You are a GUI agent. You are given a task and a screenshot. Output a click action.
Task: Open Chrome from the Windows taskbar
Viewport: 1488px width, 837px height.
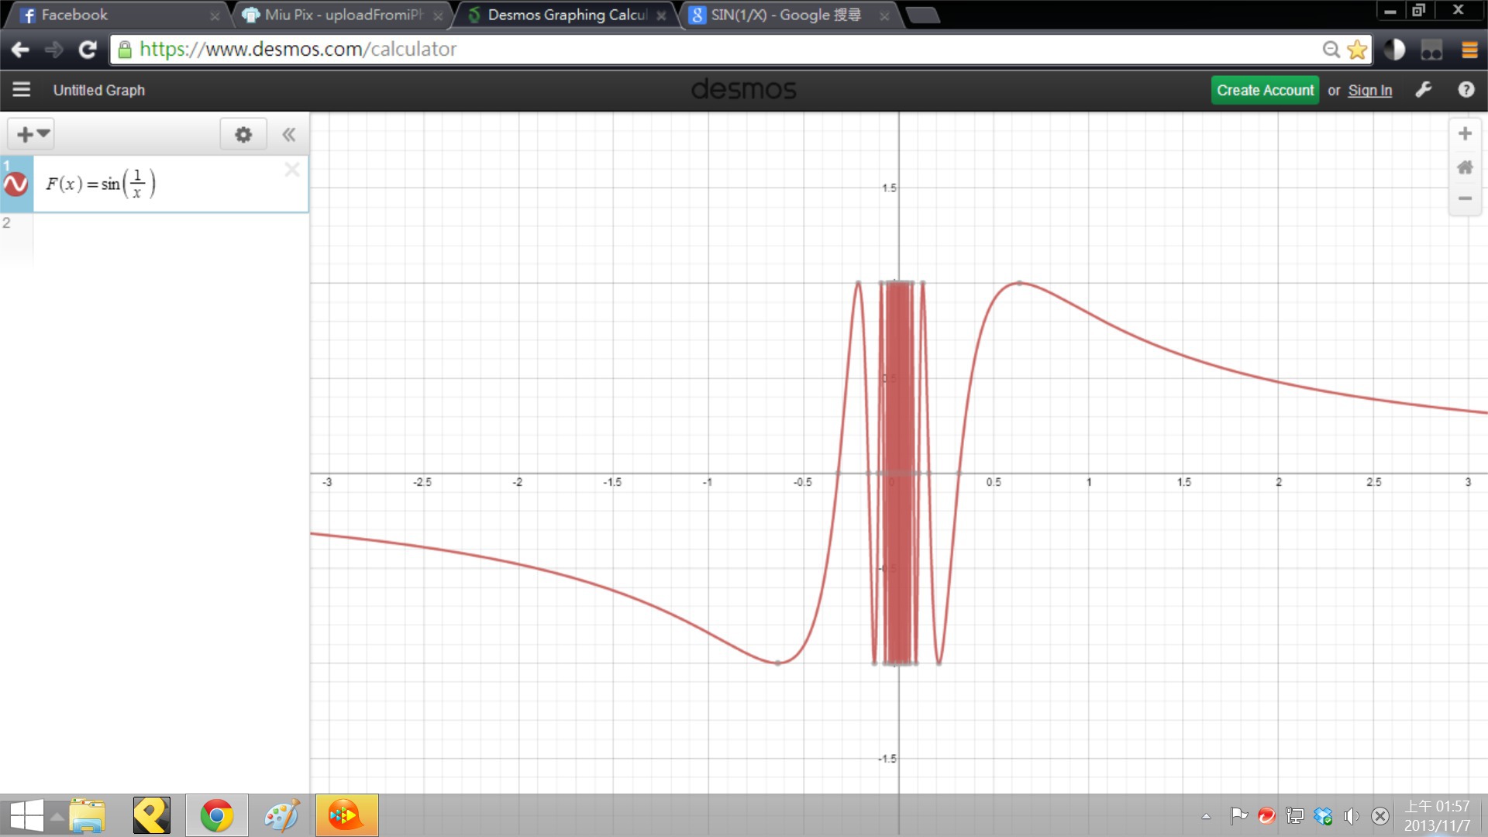click(x=217, y=815)
